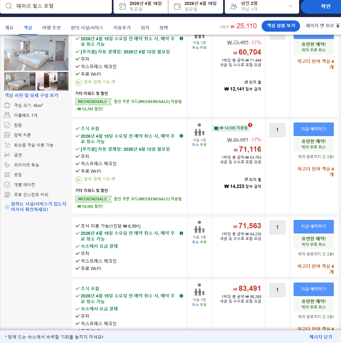Screen dimensions: 341x343
Task: Click the no-smoking icon
Action: tap(7, 155)
